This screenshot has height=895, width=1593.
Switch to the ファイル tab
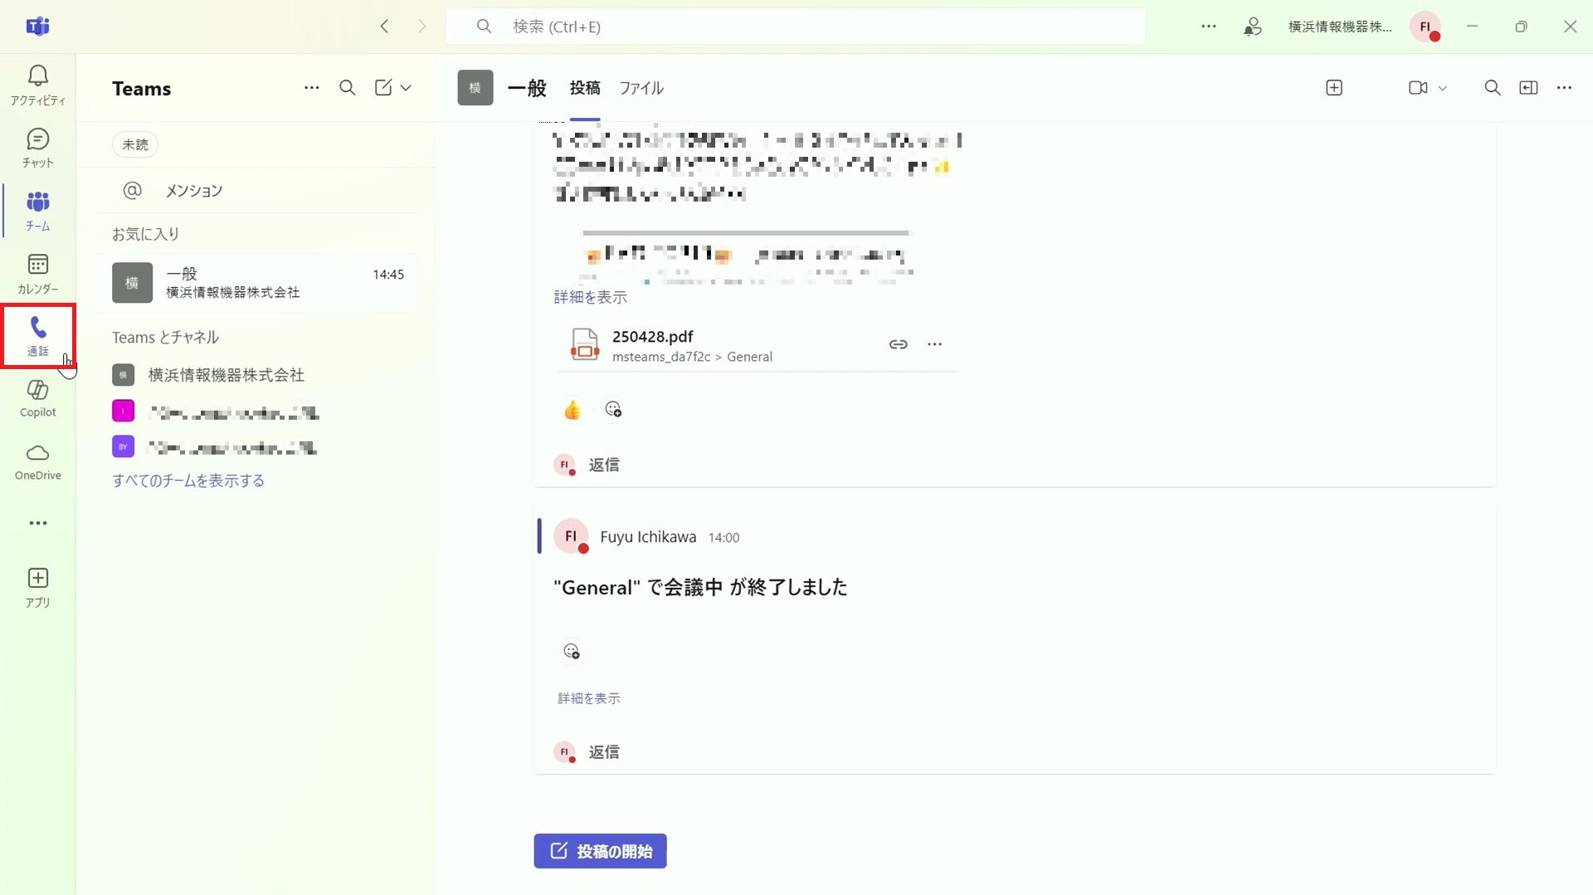pyautogui.click(x=641, y=88)
